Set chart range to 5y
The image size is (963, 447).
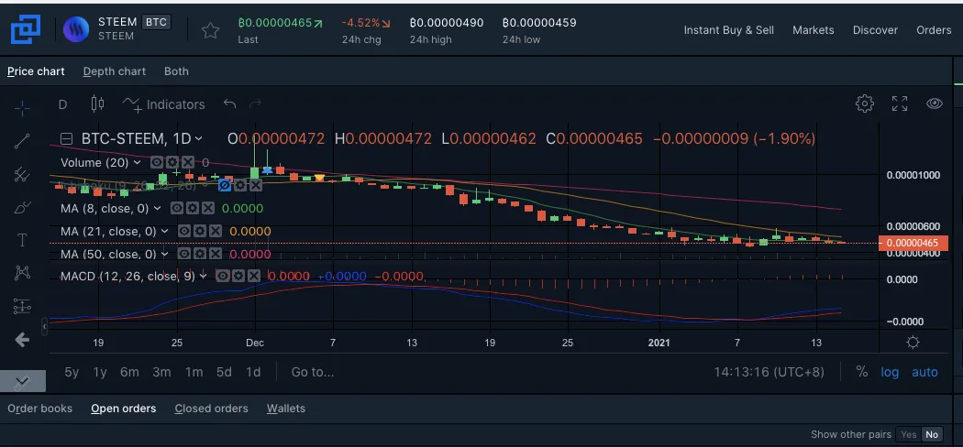click(x=72, y=372)
